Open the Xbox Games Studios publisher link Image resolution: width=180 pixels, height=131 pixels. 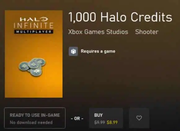point(98,32)
